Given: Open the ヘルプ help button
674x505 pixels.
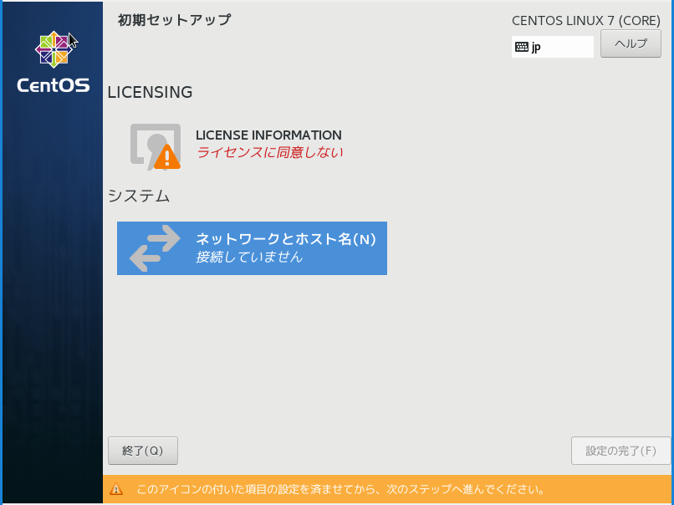Looking at the screenshot, I should pos(631,43).
